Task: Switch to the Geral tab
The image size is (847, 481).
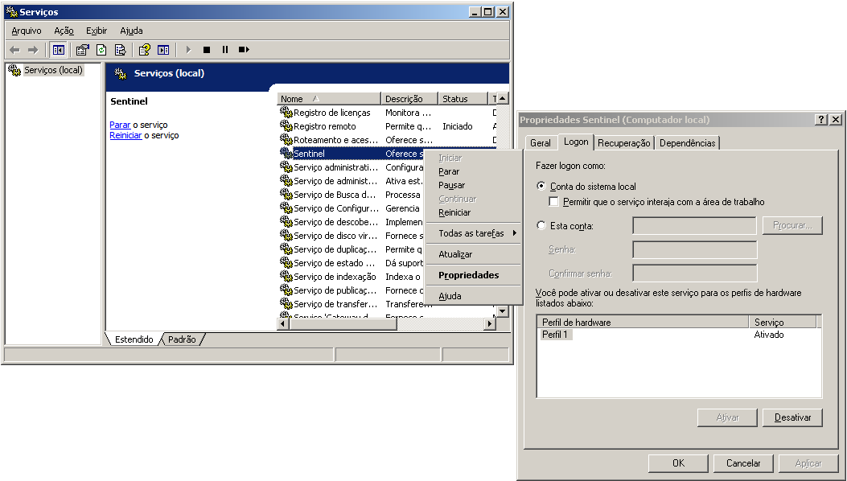Action: [x=541, y=142]
